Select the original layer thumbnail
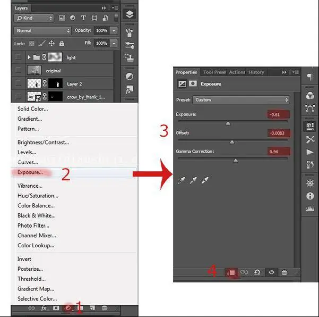This screenshot has width=319, height=317. [x=34, y=70]
